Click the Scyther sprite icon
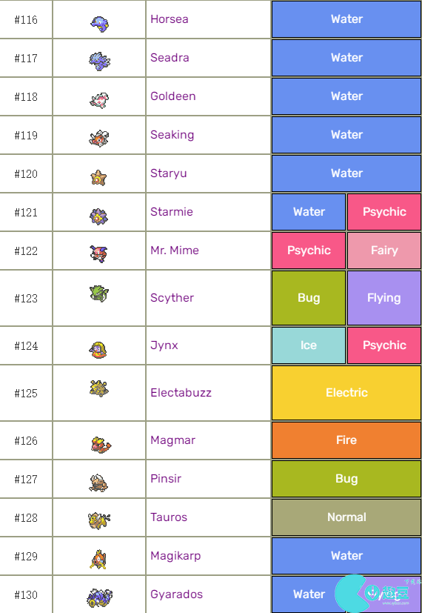 tap(99, 294)
